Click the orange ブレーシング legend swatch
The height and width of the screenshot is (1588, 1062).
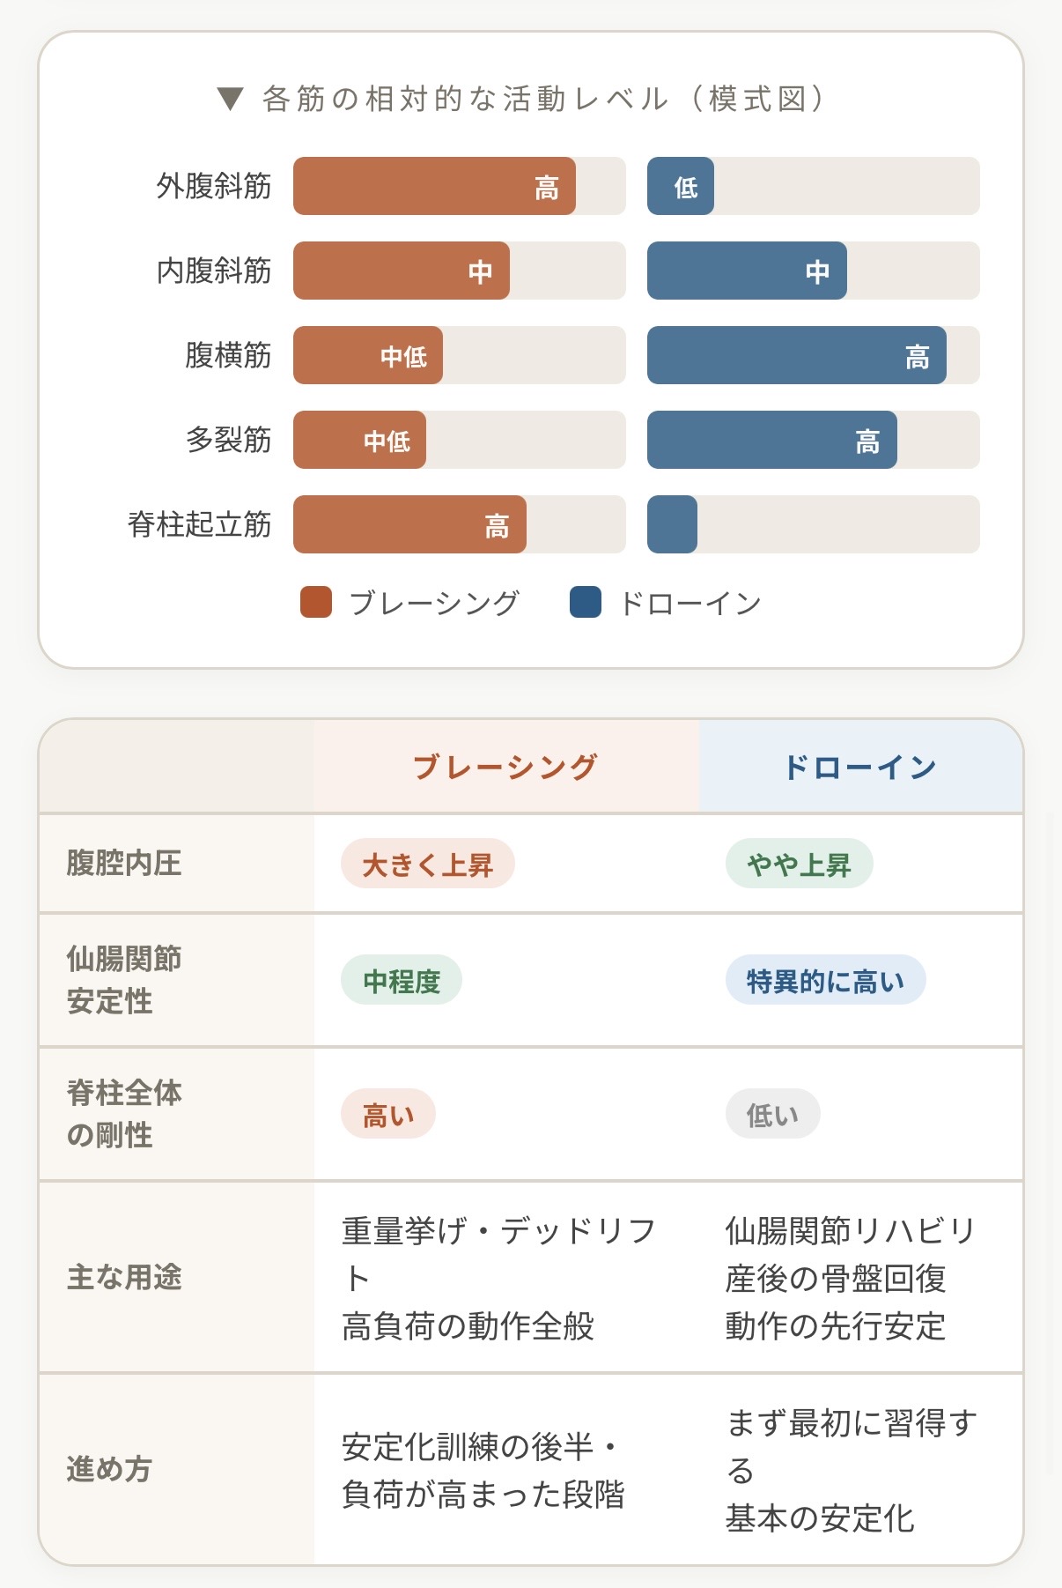tap(316, 603)
